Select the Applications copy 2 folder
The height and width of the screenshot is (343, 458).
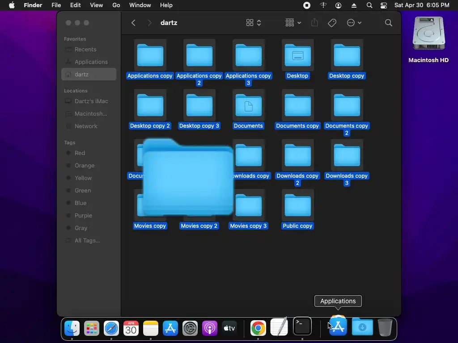click(199, 55)
